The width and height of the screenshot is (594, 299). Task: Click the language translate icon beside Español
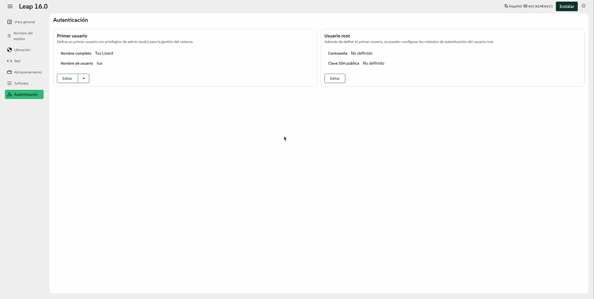506,6
